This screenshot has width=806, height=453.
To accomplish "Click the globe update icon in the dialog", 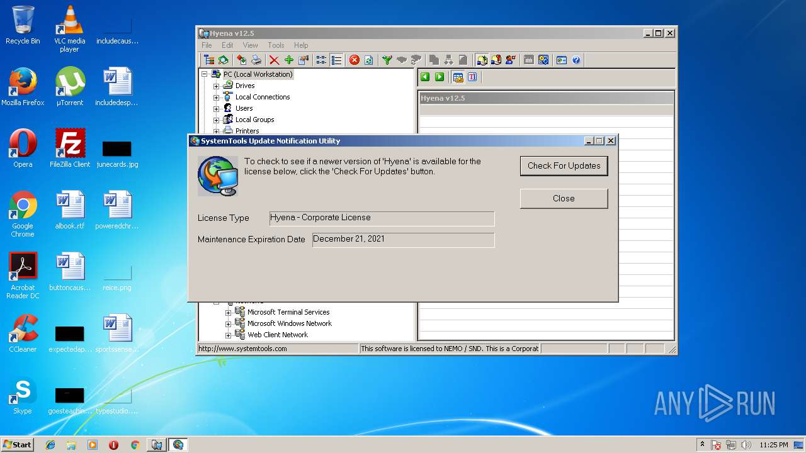I will pyautogui.click(x=218, y=176).
